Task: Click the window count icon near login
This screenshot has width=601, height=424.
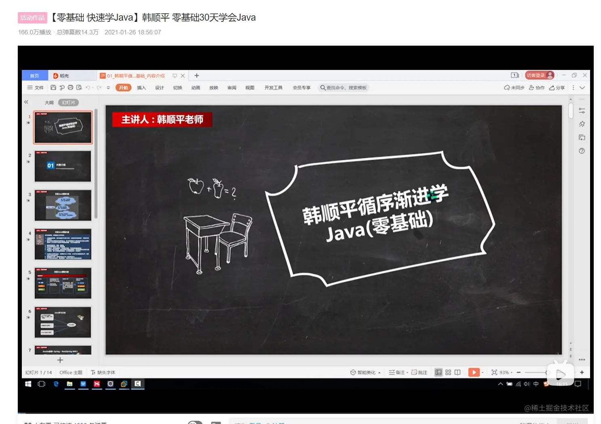Action: coord(515,75)
